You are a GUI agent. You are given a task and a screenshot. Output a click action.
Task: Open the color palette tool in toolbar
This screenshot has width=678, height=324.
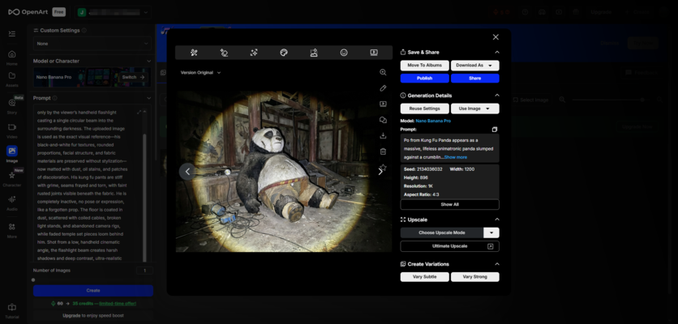point(284,53)
